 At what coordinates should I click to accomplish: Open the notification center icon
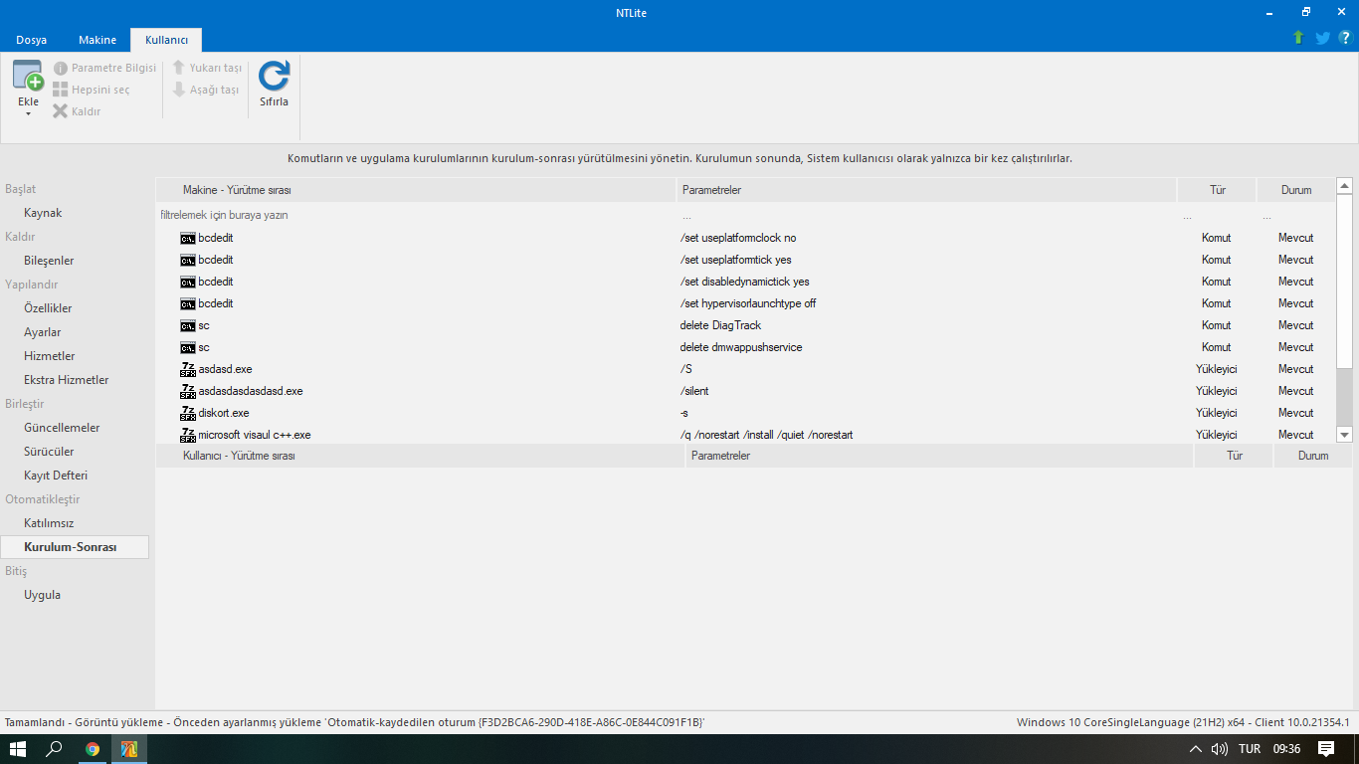1326,749
